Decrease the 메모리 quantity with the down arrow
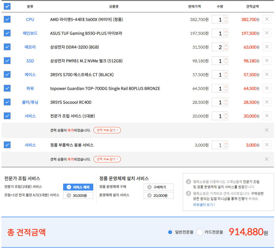276x250 pixels. click(x=226, y=49)
